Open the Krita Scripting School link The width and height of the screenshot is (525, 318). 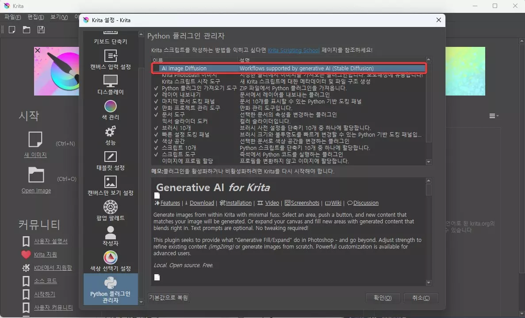click(x=293, y=50)
